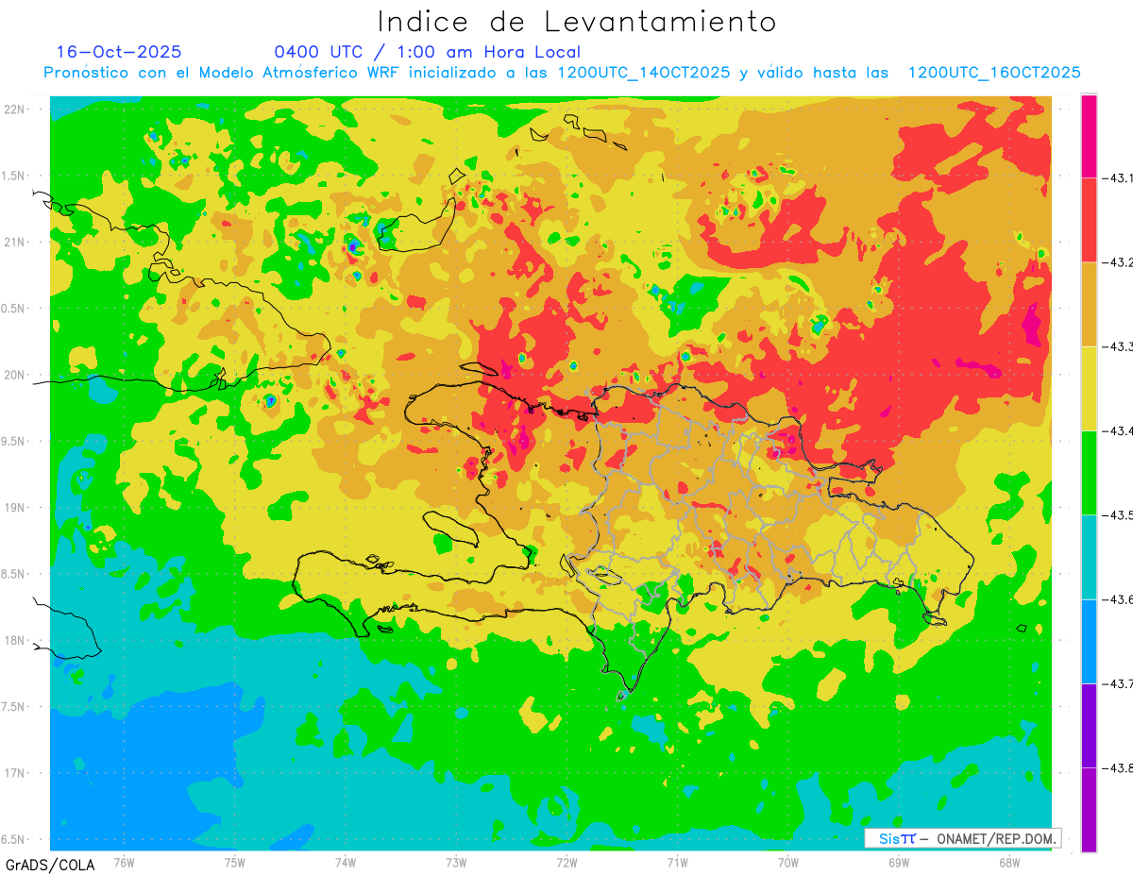Select the yellow legend color band
The width and height of the screenshot is (1133, 875).
[x=1089, y=388]
